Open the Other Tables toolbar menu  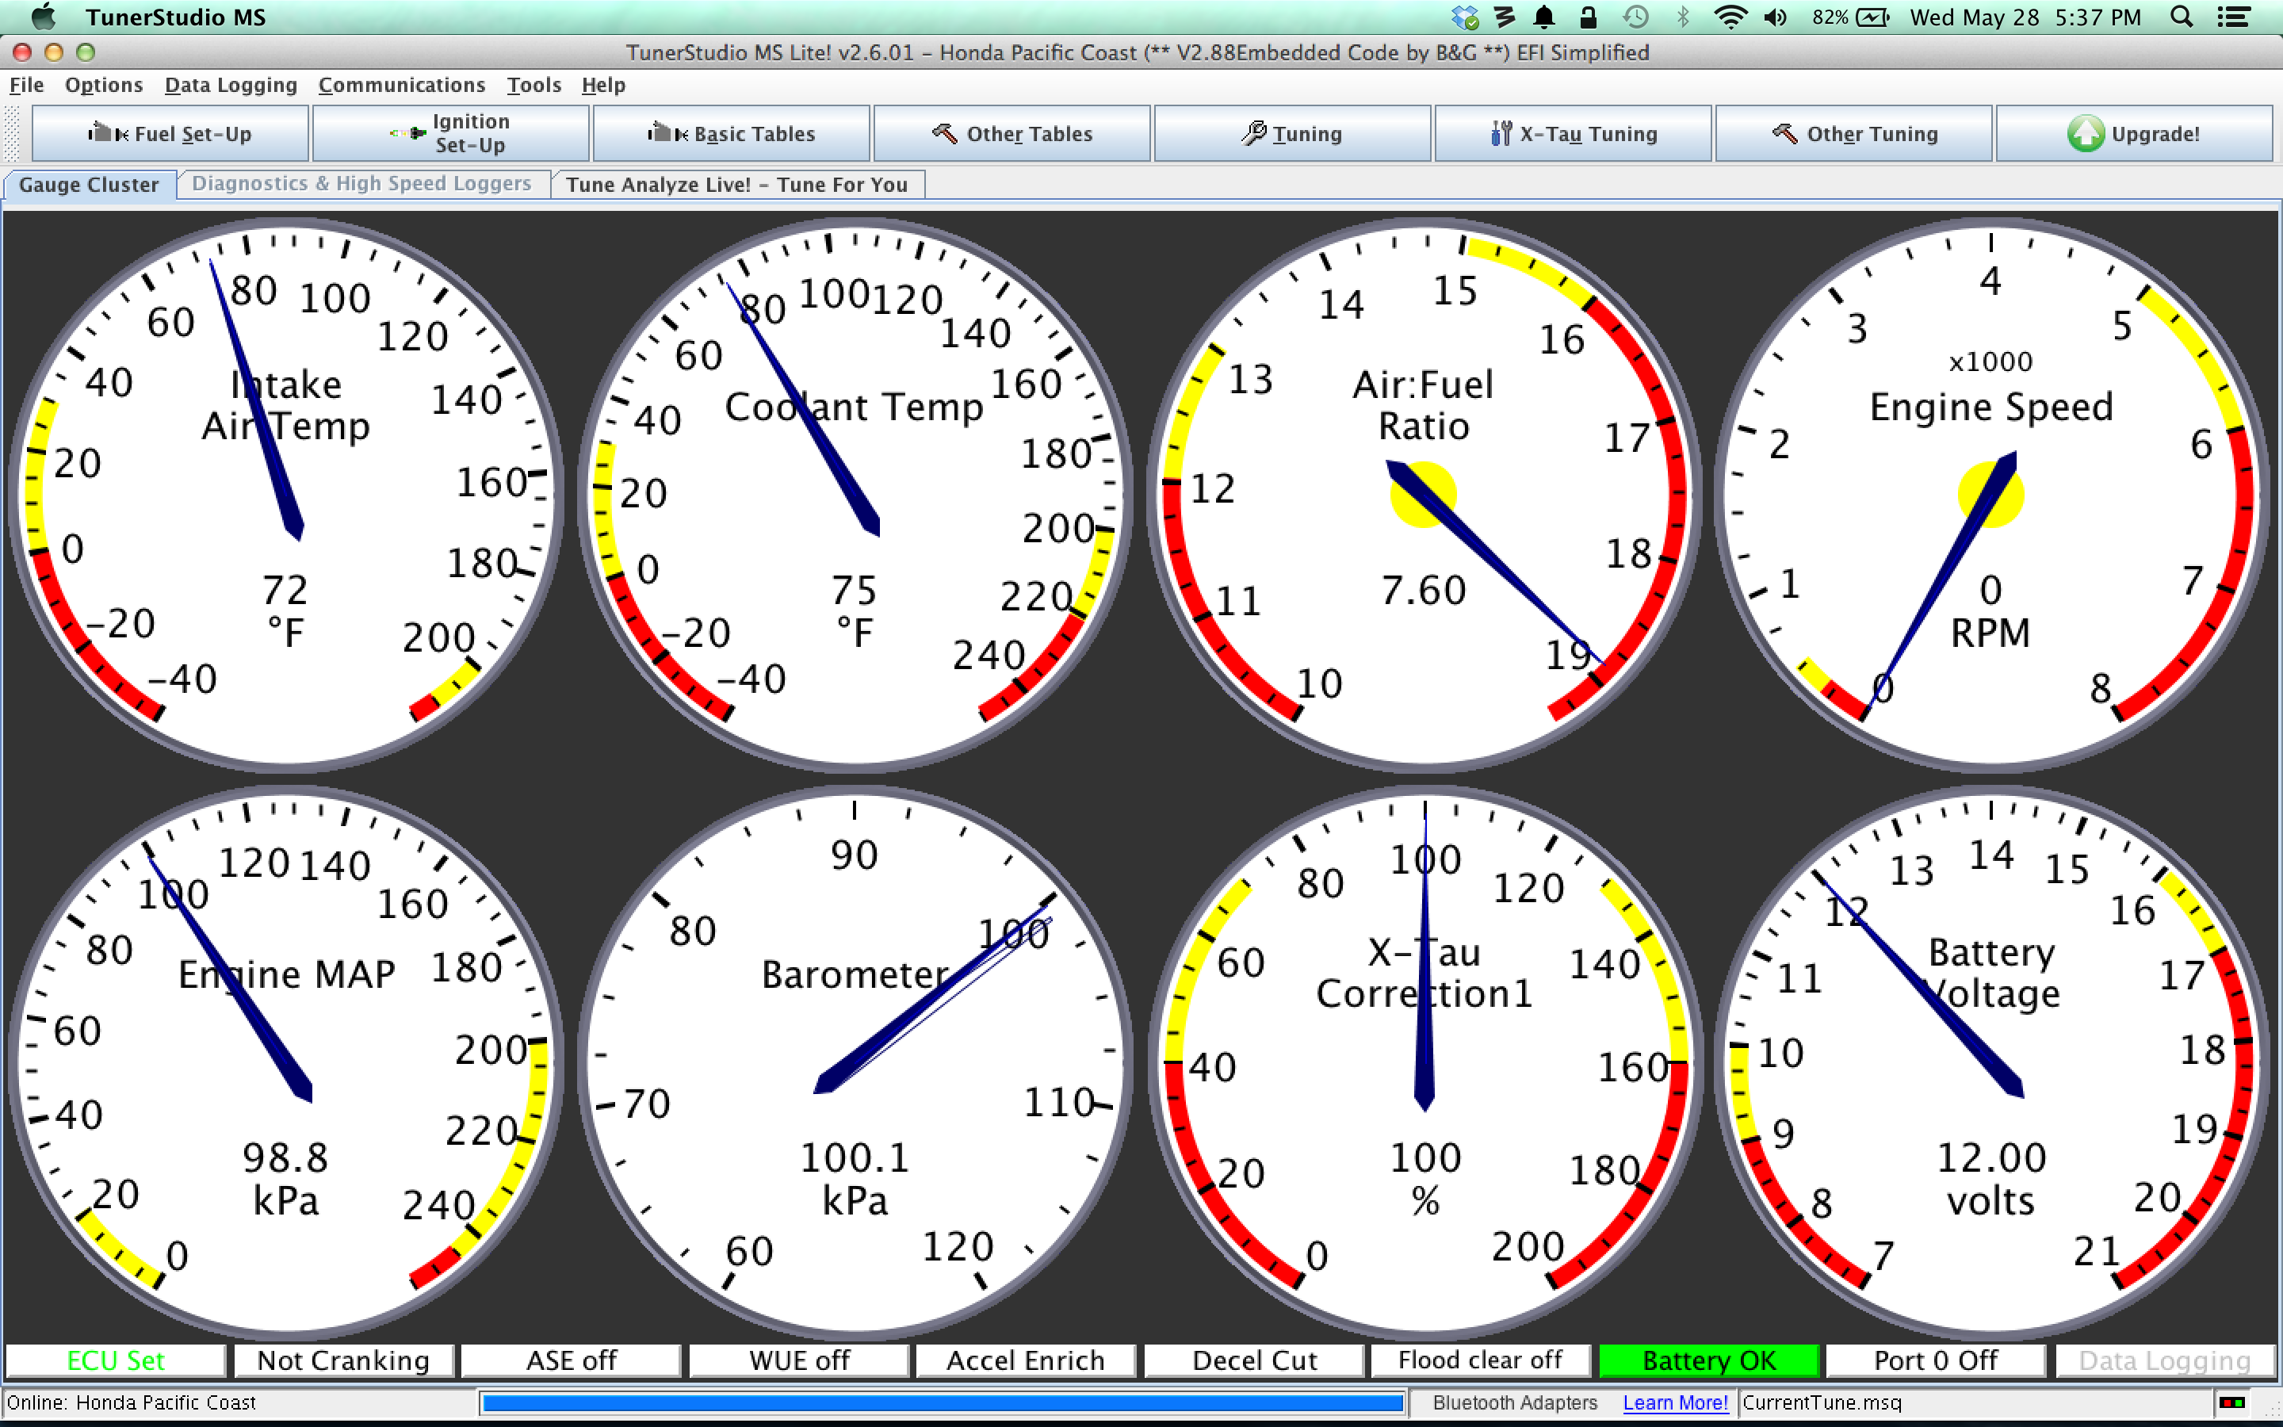coord(1011,133)
